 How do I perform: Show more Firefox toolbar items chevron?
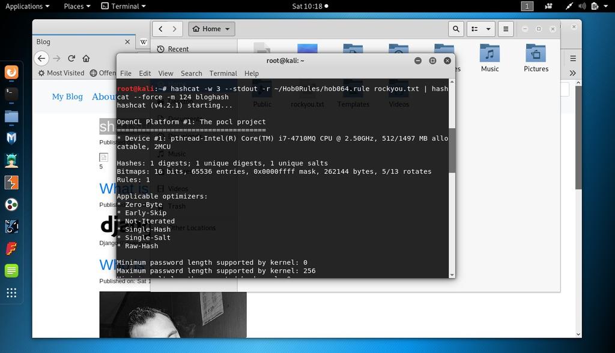click(572, 73)
